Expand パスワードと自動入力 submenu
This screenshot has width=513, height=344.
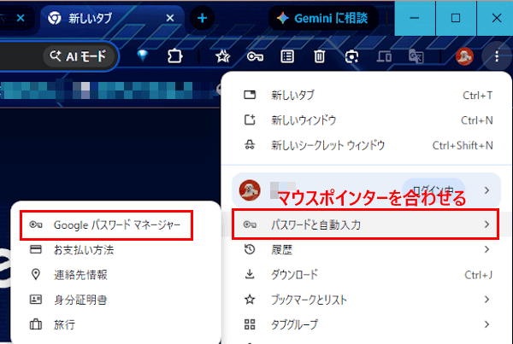(x=366, y=224)
